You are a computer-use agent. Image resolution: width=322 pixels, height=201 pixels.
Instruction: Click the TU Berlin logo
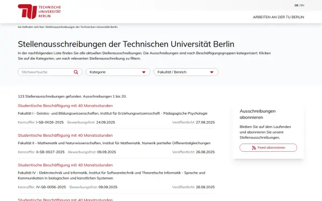tap(39, 11)
